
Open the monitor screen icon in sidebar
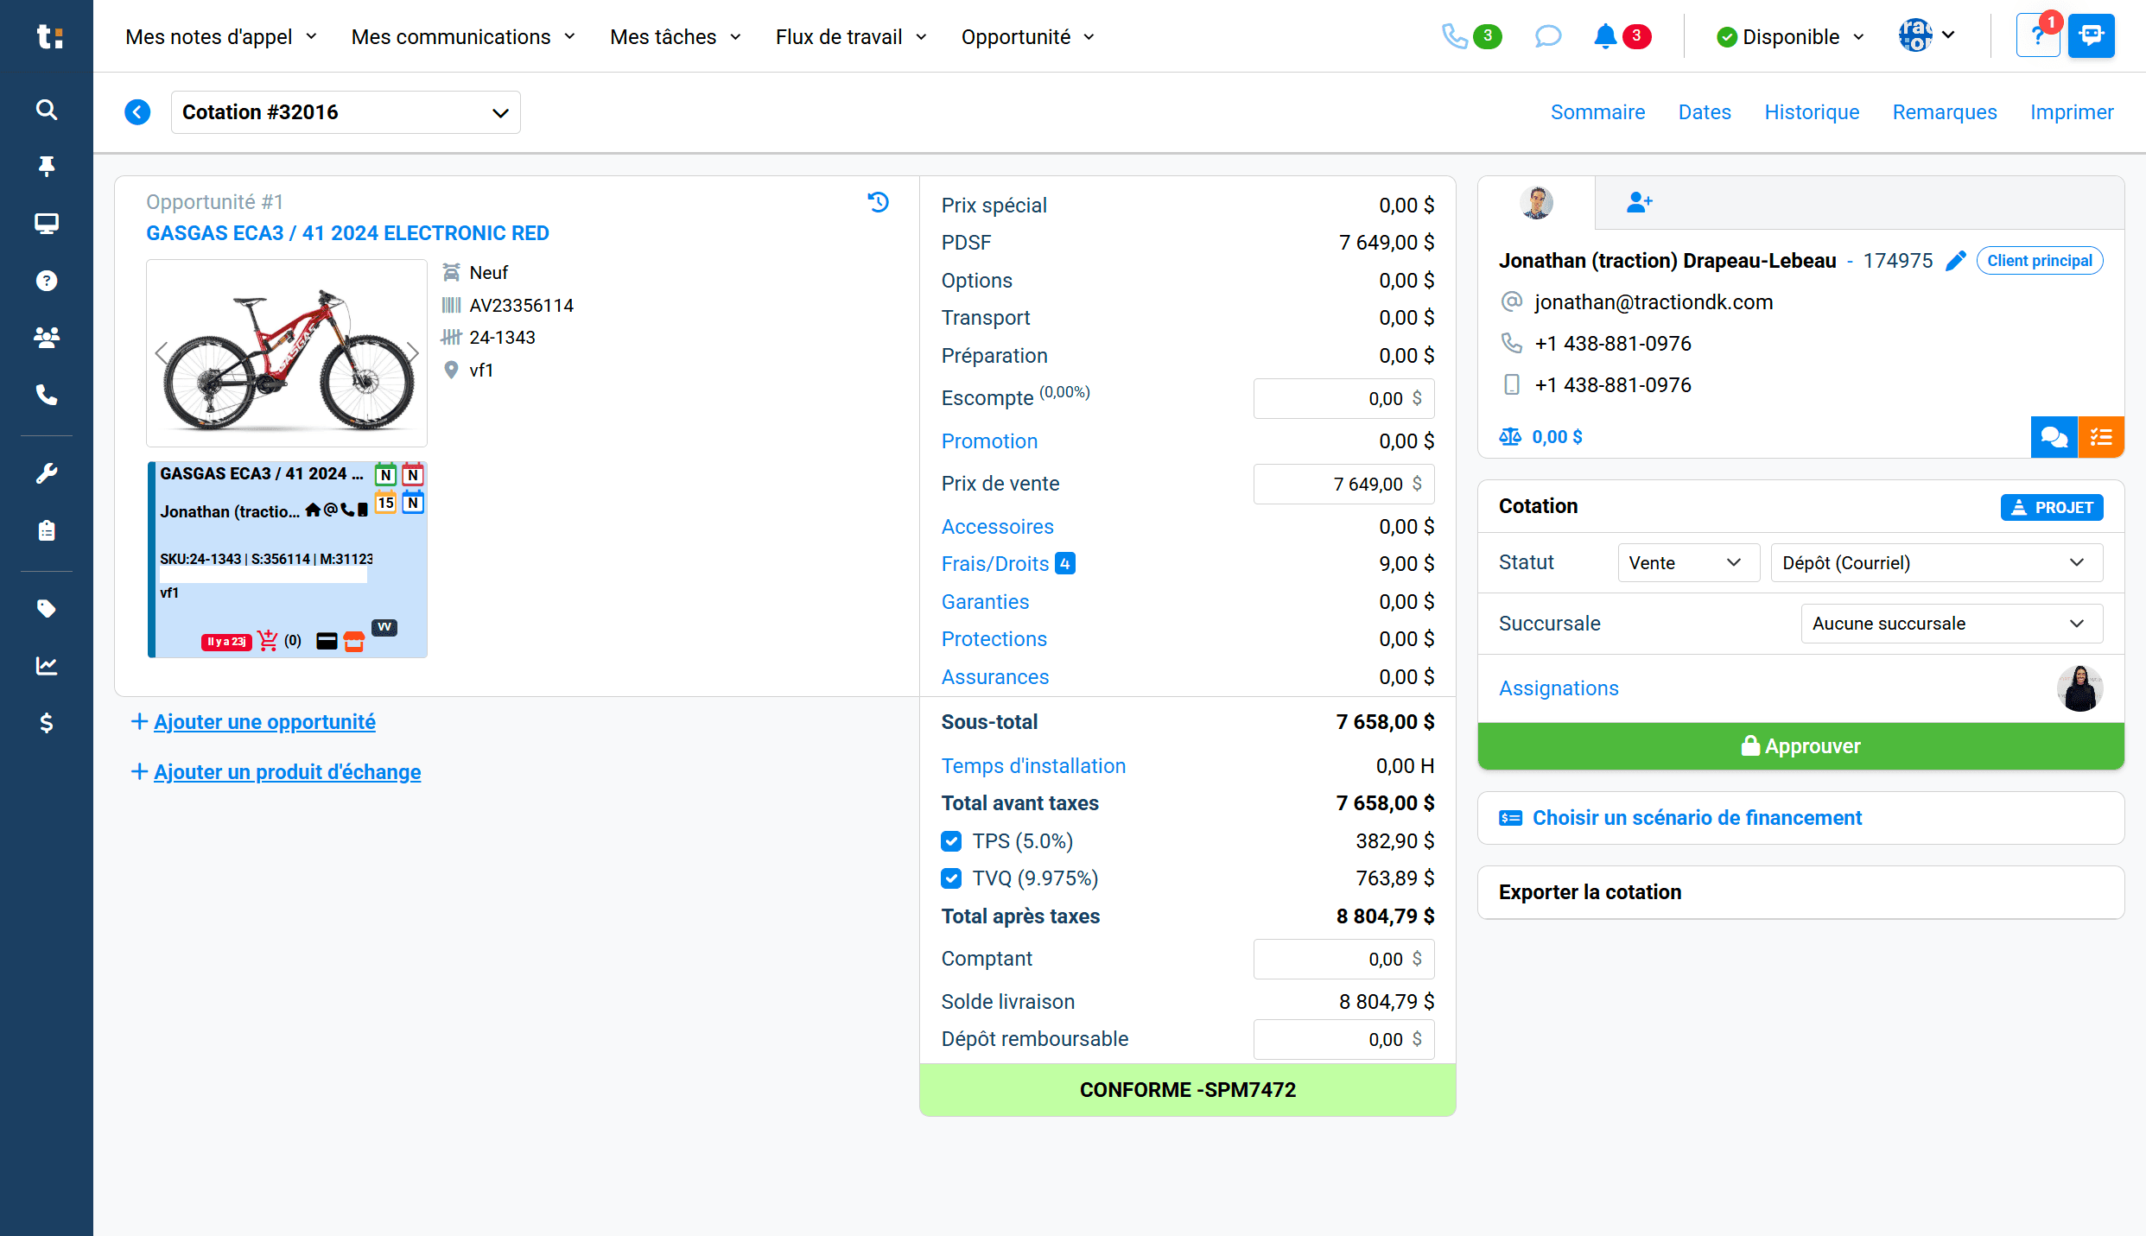[x=47, y=224]
